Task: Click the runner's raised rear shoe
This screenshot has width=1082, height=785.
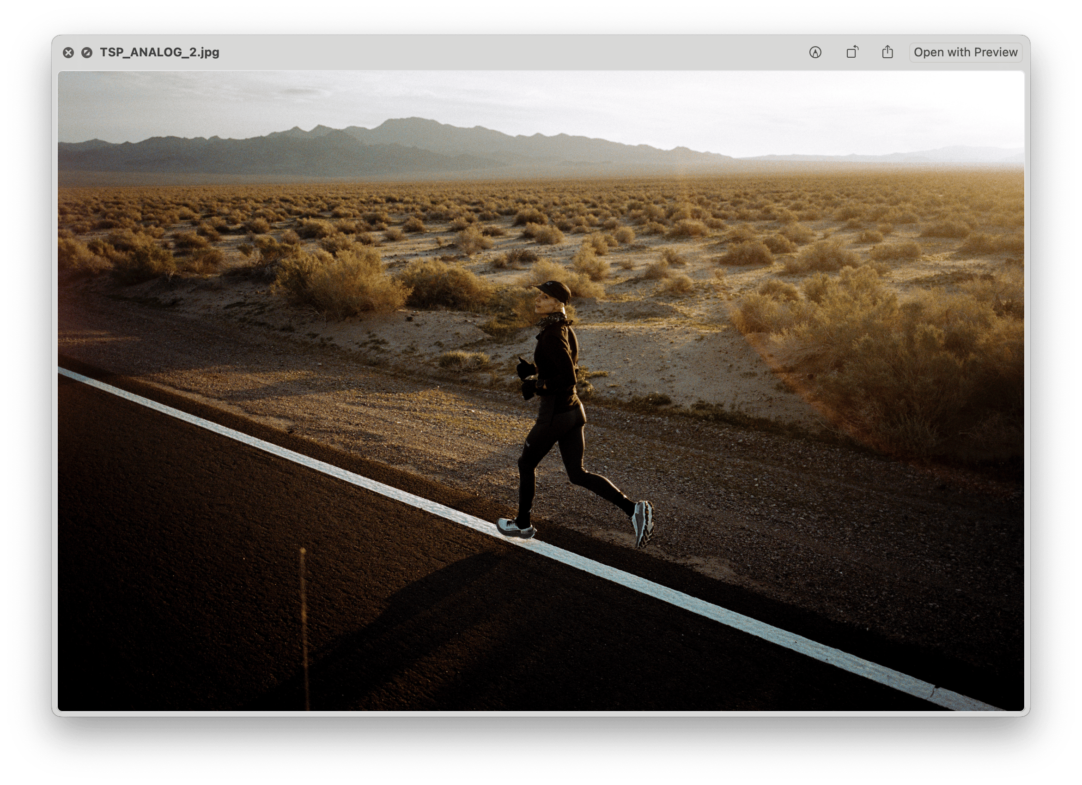Action: coord(643,523)
